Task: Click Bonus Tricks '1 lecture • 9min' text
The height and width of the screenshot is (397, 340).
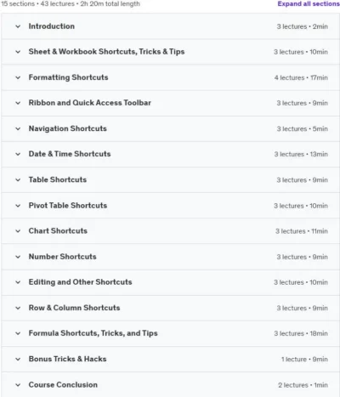Action: coord(304,360)
